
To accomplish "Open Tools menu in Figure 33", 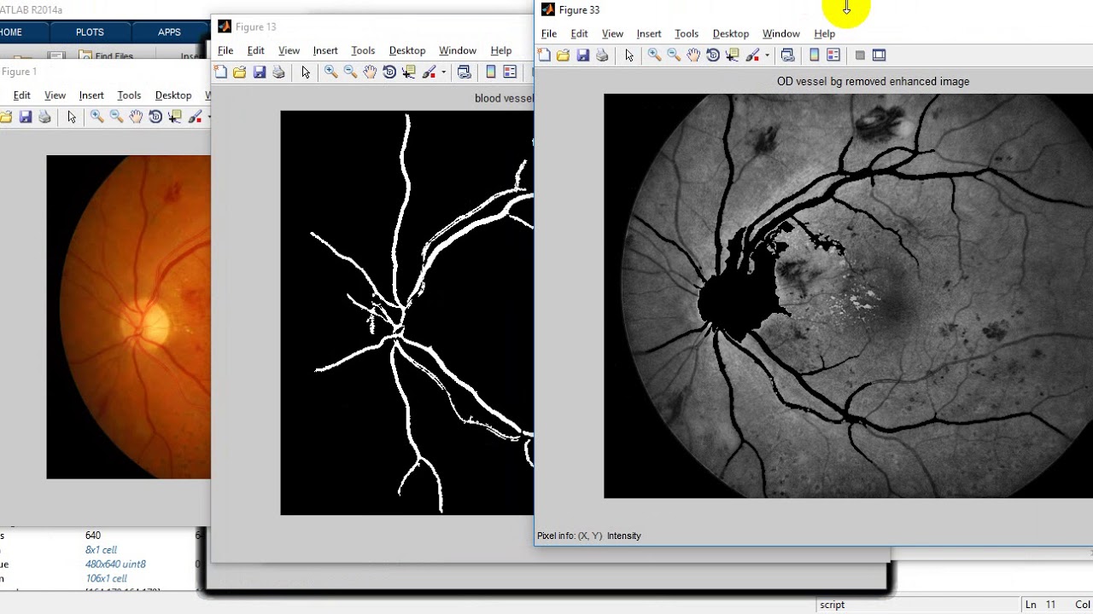I will click(x=687, y=34).
